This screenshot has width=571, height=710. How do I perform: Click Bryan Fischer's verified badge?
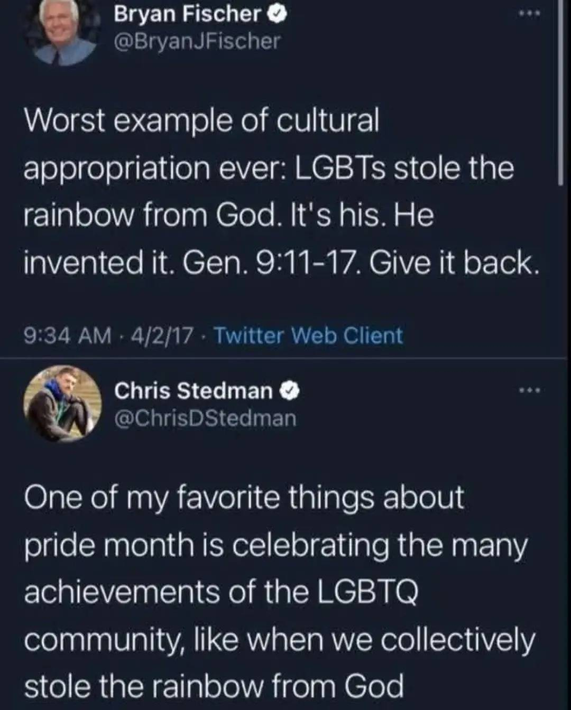[x=279, y=14]
